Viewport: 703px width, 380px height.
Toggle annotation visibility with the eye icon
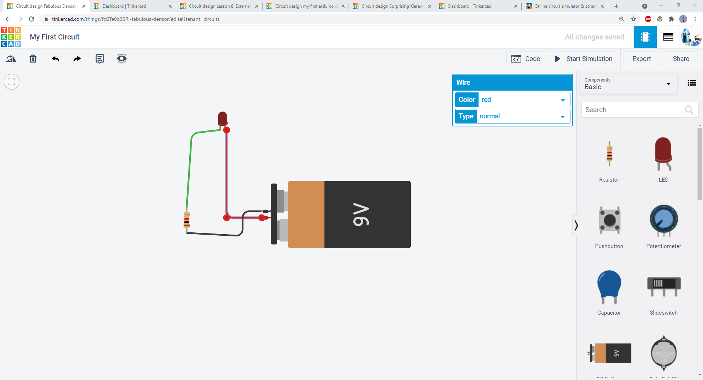(121, 58)
